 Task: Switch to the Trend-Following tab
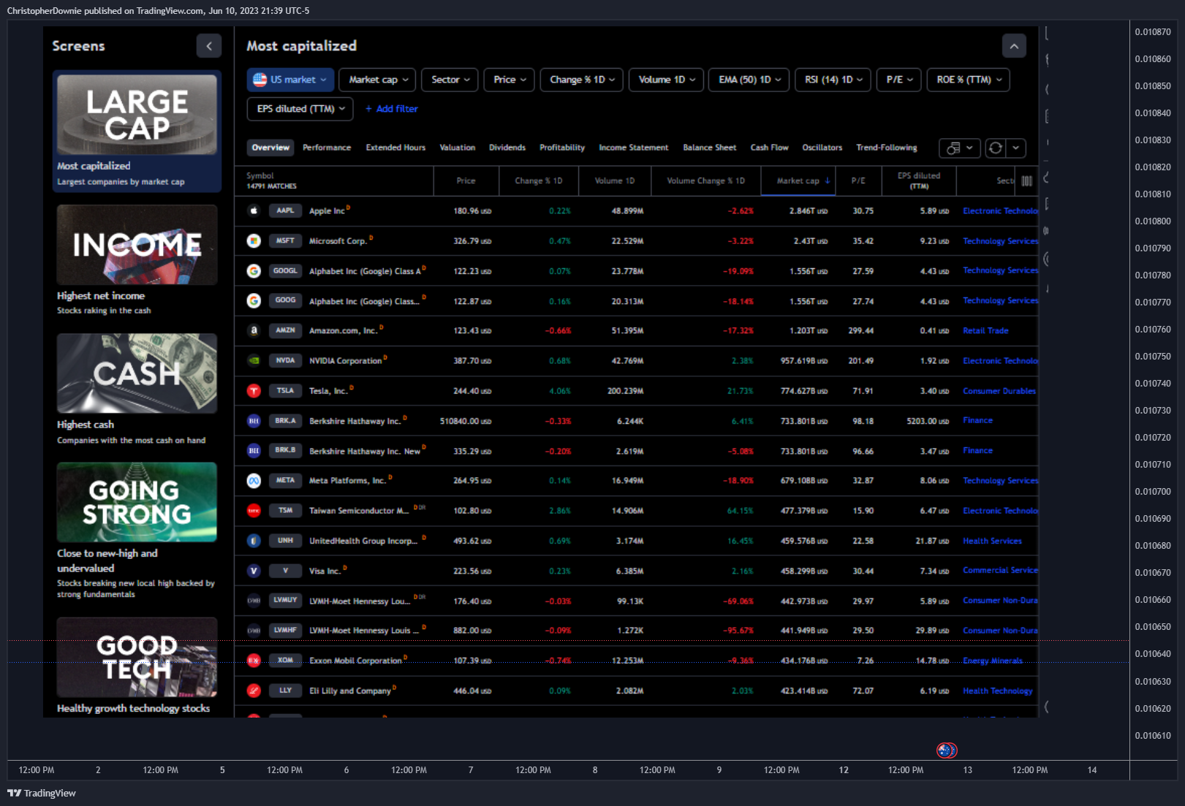tap(887, 148)
